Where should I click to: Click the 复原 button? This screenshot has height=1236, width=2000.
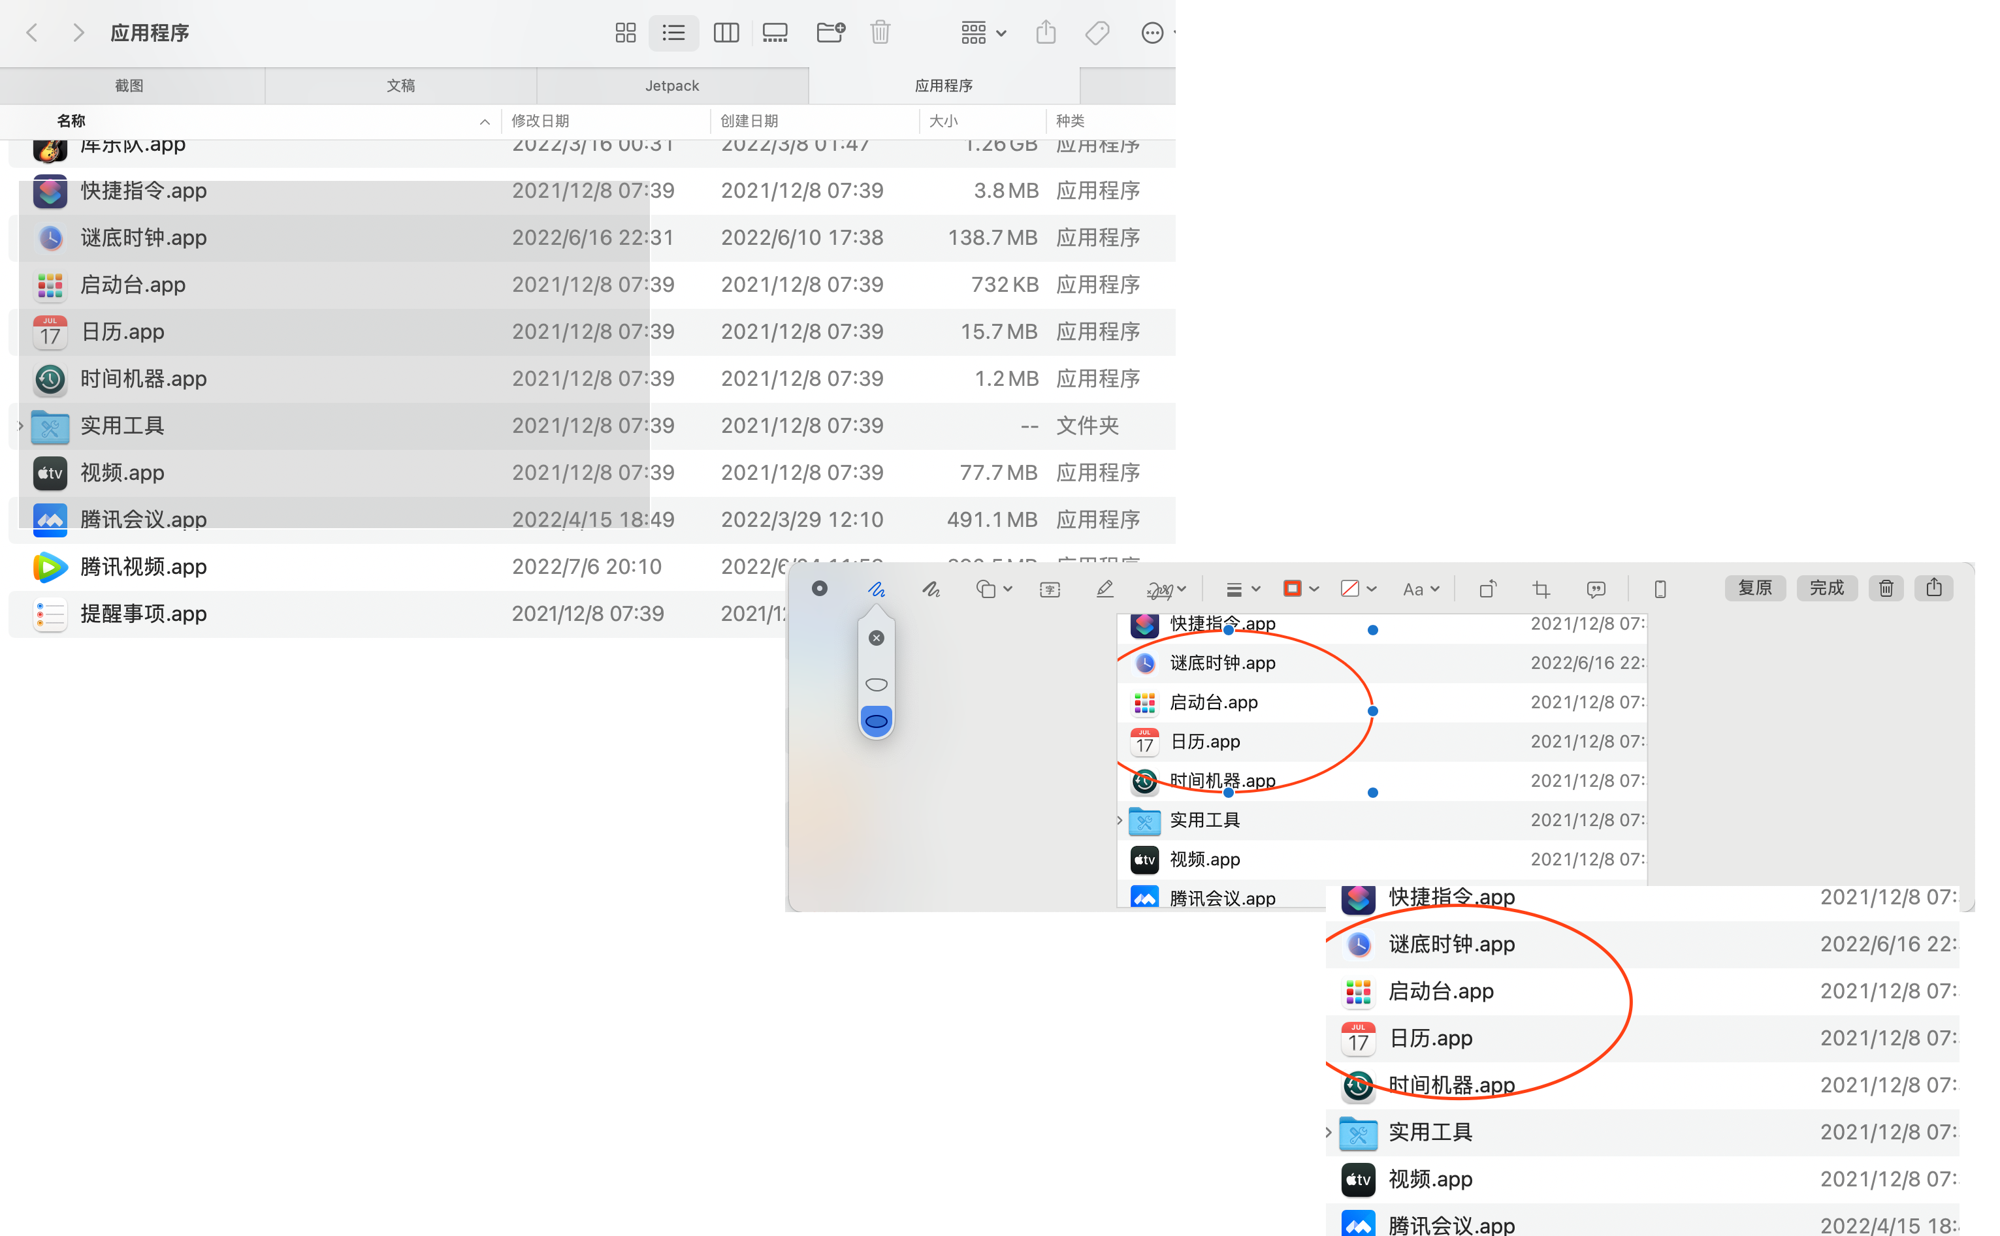pyautogui.click(x=1754, y=588)
